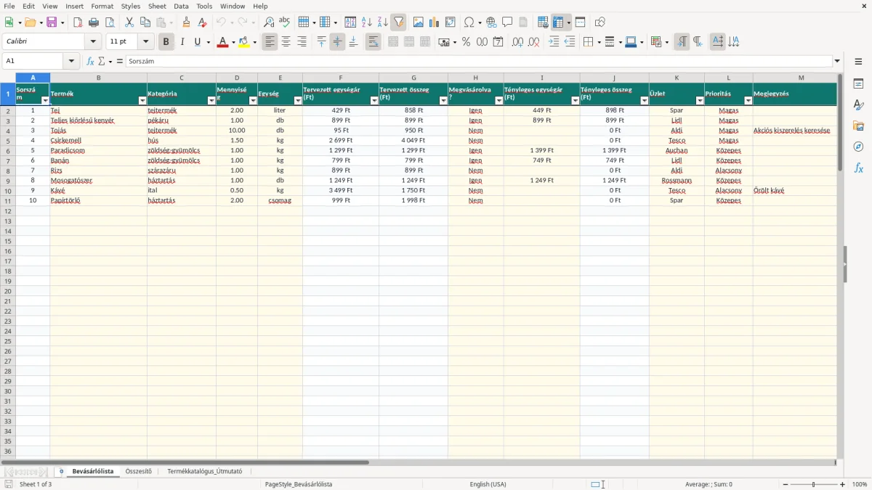This screenshot has height=490, width=872.
Task: Open the sidebar Navigator compass icon
Action: (858, 147)
